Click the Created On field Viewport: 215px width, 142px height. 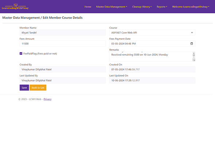click(152, 69)
